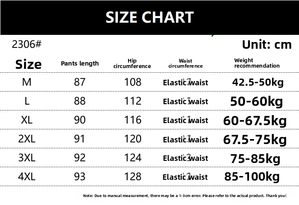Click pants length value 87
This screenshot has width=299, height=205.
tap(80, 82)
